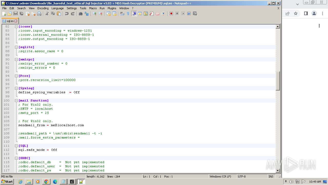Image resolution: width=328 pixels, height=185 pixels.
Task: Click the Define Language toolbar icon
Action: click(140, 14)
